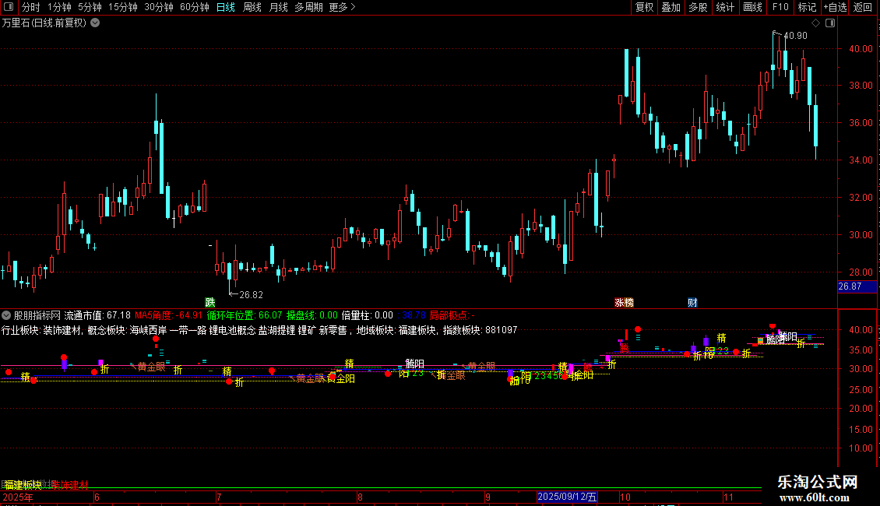The height and width of the screenshot is (506, 880).
Task: Switch to the 15分钟 period
Action: tap(123, 7)
